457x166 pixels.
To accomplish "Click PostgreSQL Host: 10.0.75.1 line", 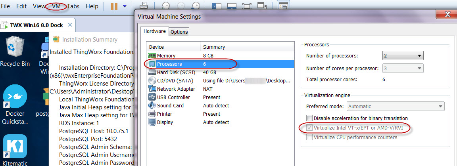I will tap(94, 131).
